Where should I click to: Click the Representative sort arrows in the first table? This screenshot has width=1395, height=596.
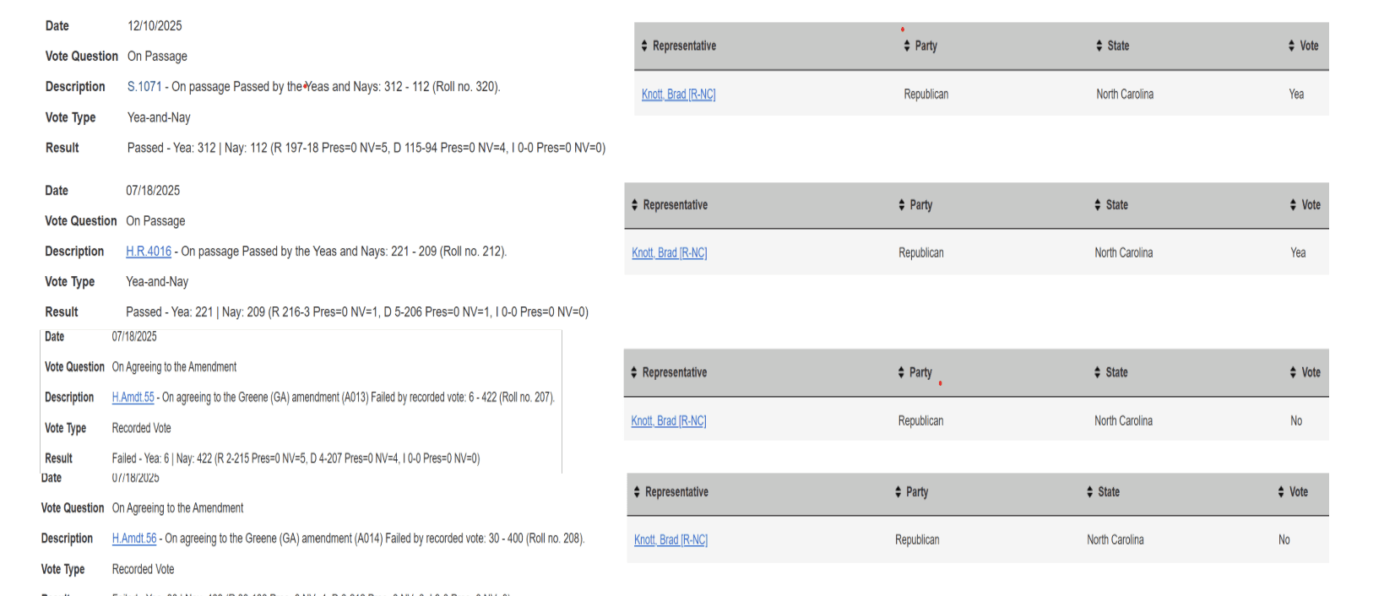coord(643,46)
